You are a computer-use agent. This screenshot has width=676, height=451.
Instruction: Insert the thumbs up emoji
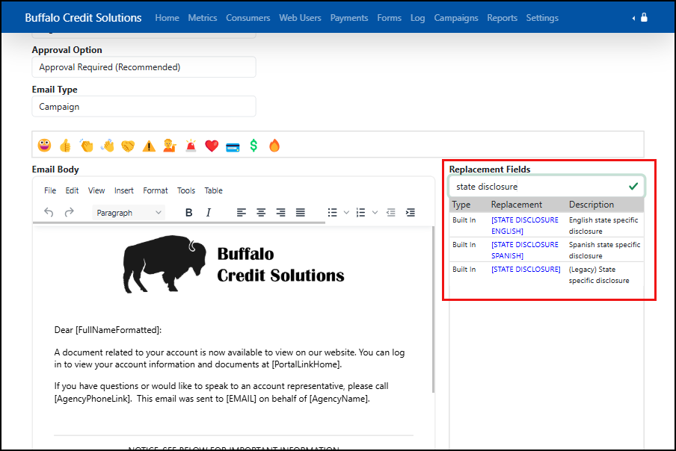click(x=65, y=146)
